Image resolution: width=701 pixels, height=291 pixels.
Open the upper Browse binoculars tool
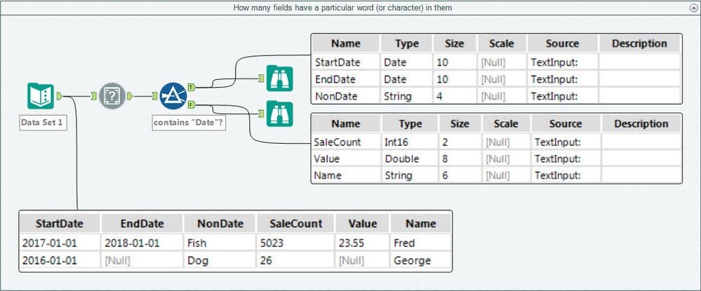[x=279, y=79]
